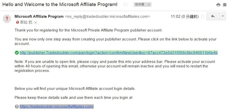Click the red lock encryption icon
Screen dimensions: 244x111
click(x=17, y=22)
